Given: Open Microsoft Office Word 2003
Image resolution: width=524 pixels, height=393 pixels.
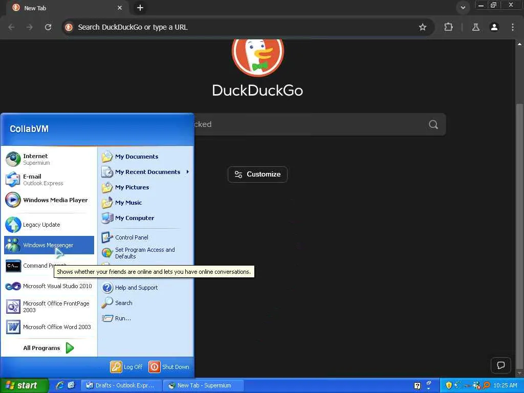Looking at the screenshot, I should (x=49, y=327).
